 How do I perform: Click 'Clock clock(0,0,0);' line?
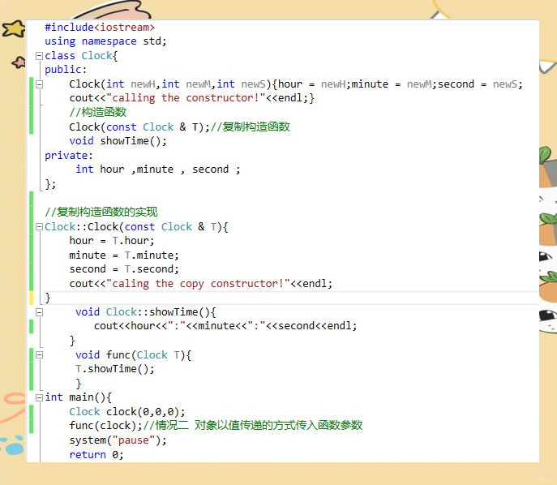click(x=127, y=412)
